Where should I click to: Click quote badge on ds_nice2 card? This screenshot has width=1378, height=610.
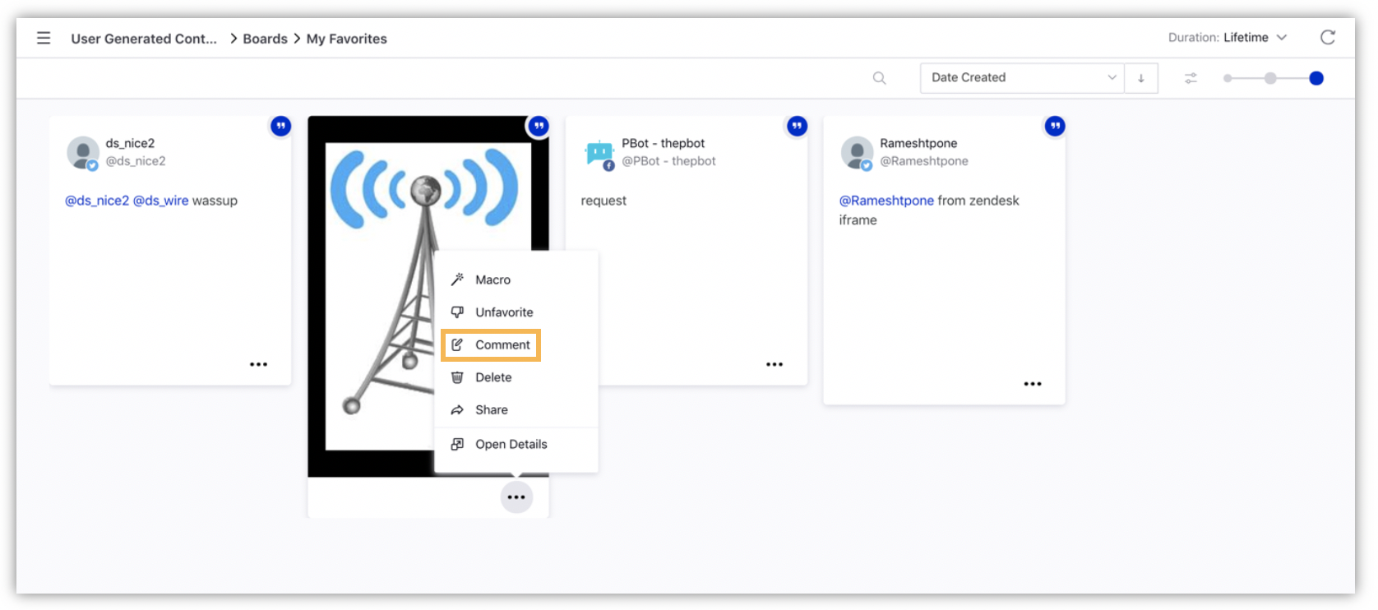(x=281, y=126)
